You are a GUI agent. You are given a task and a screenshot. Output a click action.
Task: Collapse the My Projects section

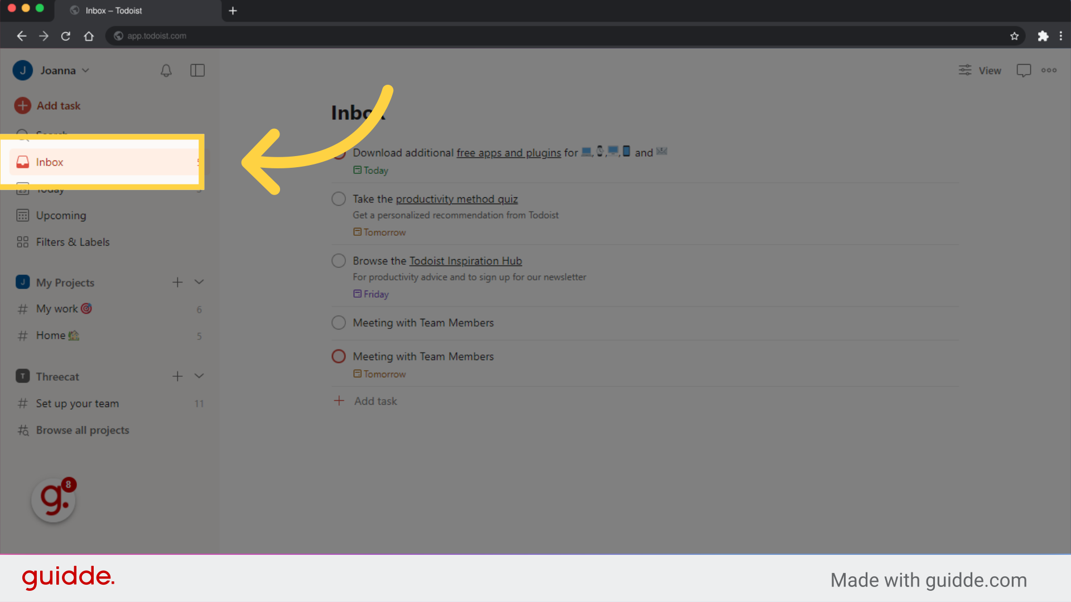199,282
